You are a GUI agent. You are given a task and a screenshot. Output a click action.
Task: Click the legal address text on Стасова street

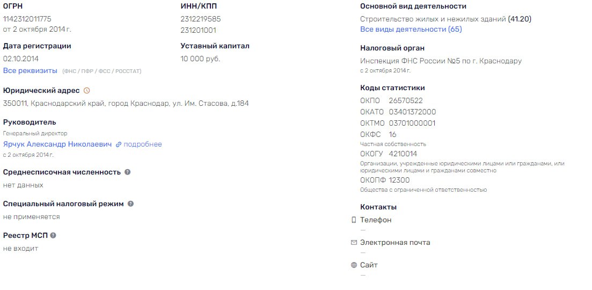tap(126, 104)
